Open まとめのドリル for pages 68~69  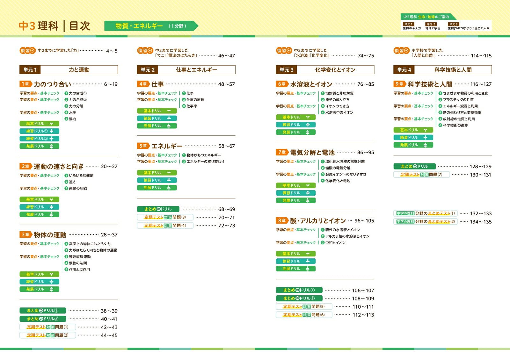click(158, 209)
